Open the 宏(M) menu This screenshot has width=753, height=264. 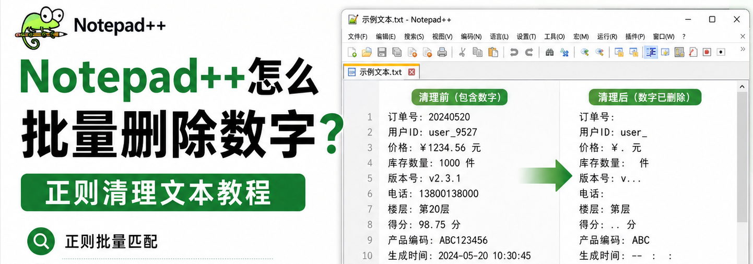click(x=581, y=37)
